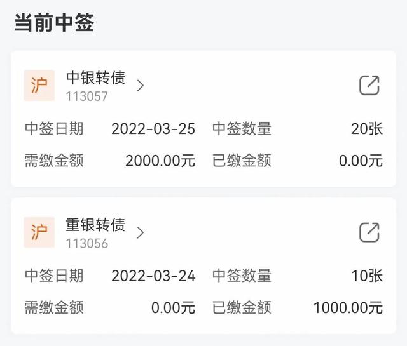This screenshot has width=407, height=346.
Task: Tap share icon on 重银转债 card
Action: tap(369, 232)
